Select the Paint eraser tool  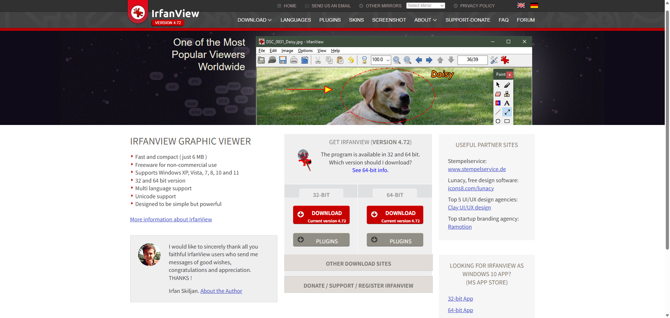498,94
